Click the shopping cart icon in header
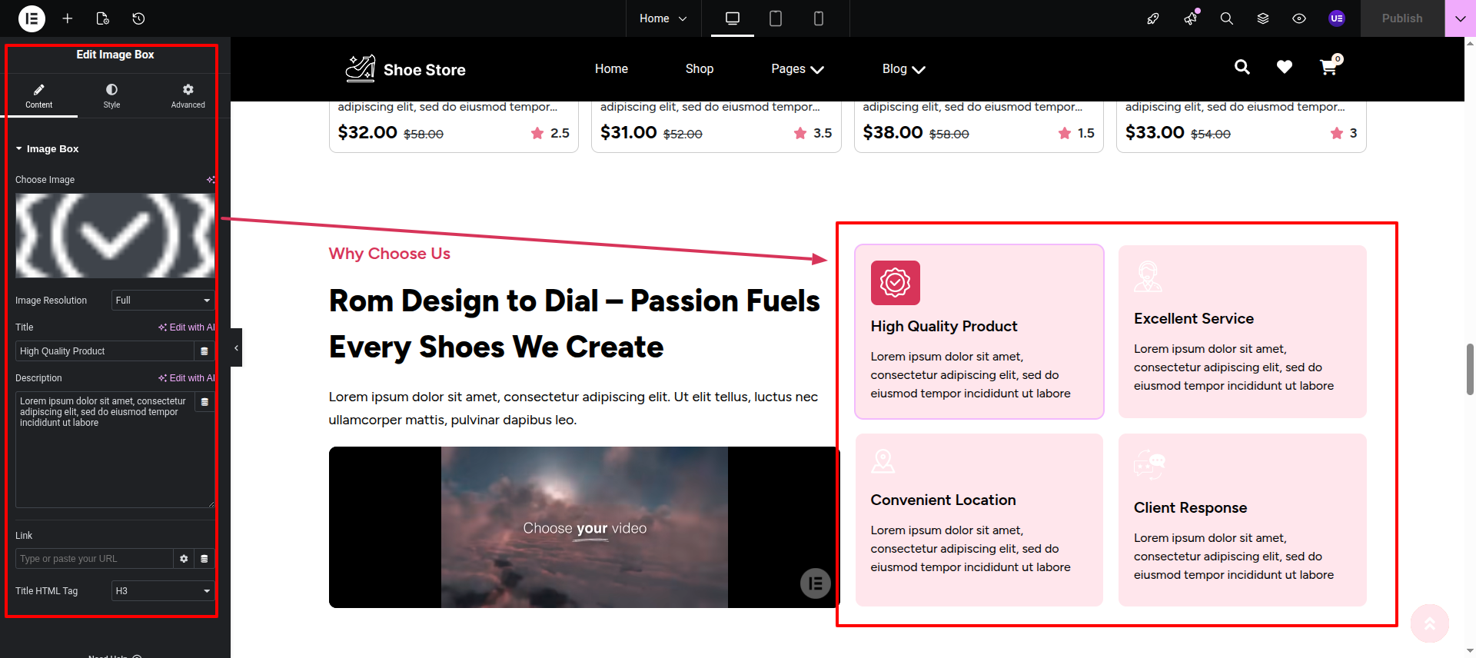 click(1328, 68)
